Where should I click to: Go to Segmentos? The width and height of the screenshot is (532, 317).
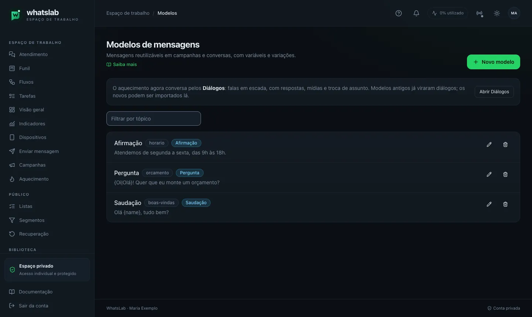click(x=47, y=220)
